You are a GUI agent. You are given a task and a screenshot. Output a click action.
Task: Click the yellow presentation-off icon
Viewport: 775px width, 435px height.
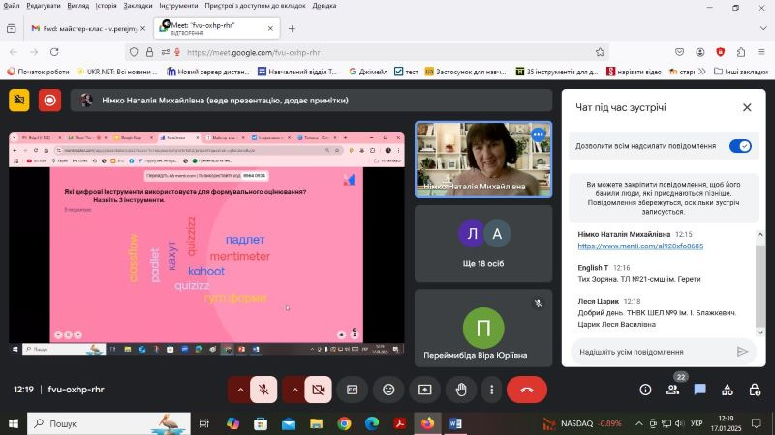point(18,101)
